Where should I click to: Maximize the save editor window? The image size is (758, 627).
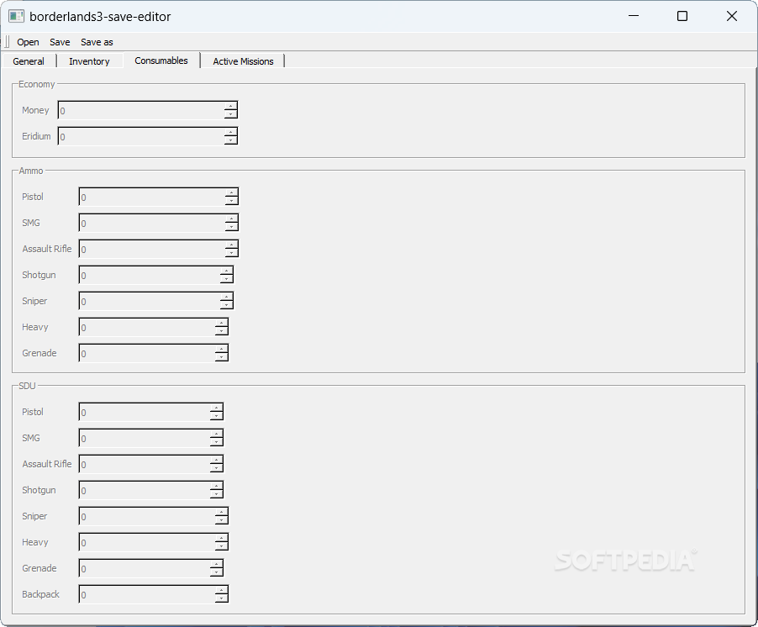coord(682,17)
